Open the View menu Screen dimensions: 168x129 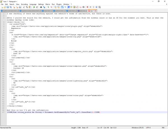[x=18, y=4]
